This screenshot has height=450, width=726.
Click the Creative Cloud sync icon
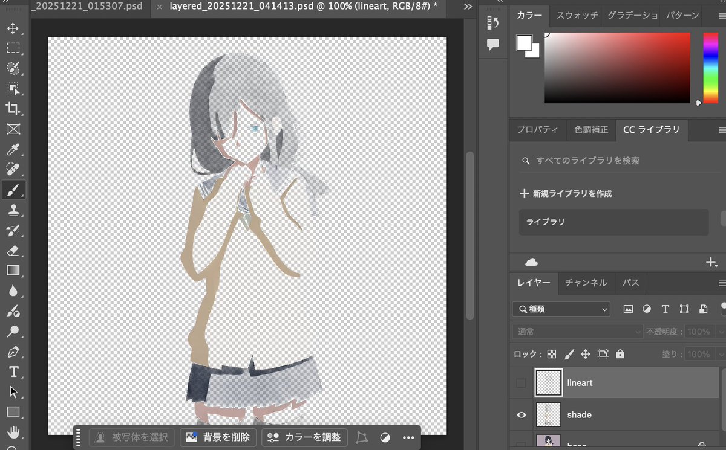(x=531, y=262)
